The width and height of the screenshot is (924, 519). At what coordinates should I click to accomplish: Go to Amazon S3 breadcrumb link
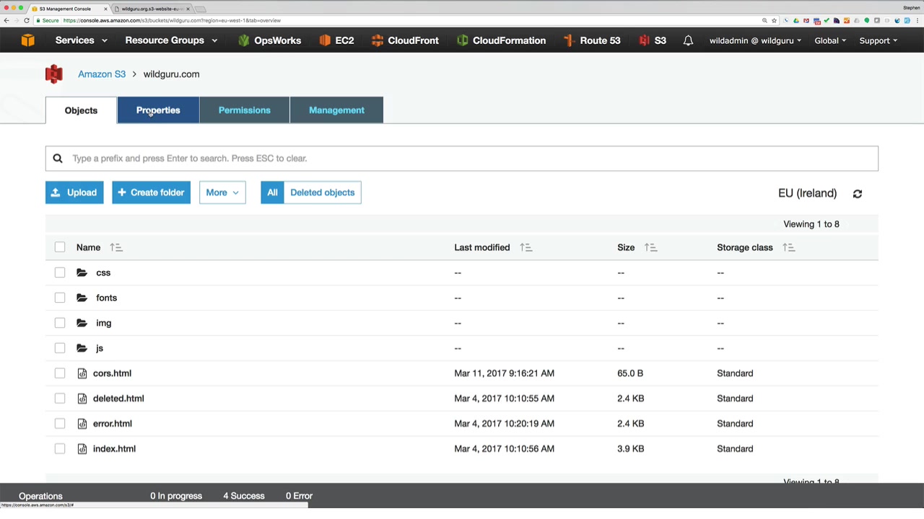[x=102, y=74]
